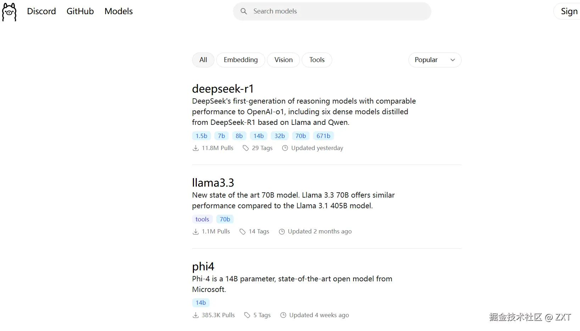
Task: Click the Sign in button
Action: point(569,11)
